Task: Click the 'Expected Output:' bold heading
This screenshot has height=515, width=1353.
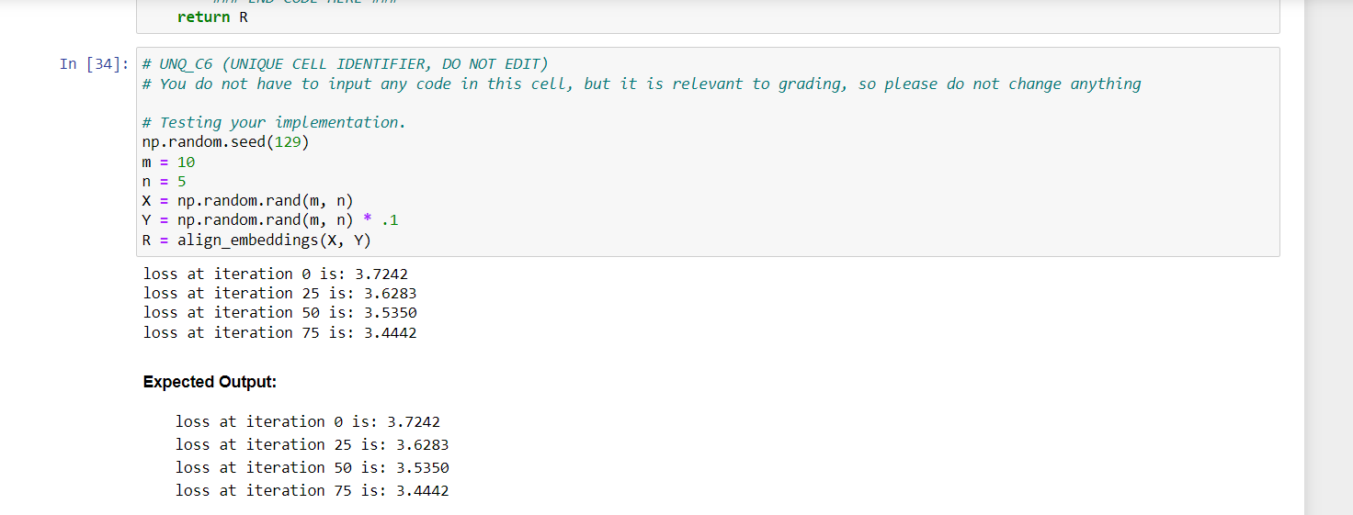Action: (210, 382)
